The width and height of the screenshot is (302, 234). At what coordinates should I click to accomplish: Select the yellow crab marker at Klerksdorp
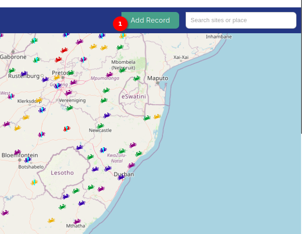[39, 100]
